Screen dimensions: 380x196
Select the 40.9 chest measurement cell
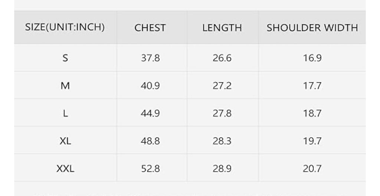coord(150,86)
